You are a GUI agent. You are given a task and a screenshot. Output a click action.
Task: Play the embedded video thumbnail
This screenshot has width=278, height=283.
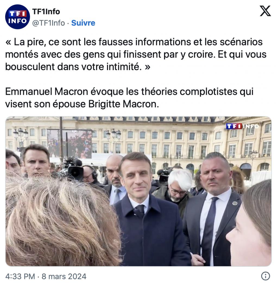coord(138,191)
